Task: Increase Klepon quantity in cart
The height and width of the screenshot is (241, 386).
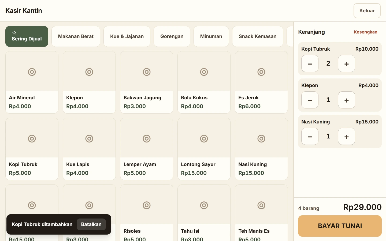Action: point(347,100)
